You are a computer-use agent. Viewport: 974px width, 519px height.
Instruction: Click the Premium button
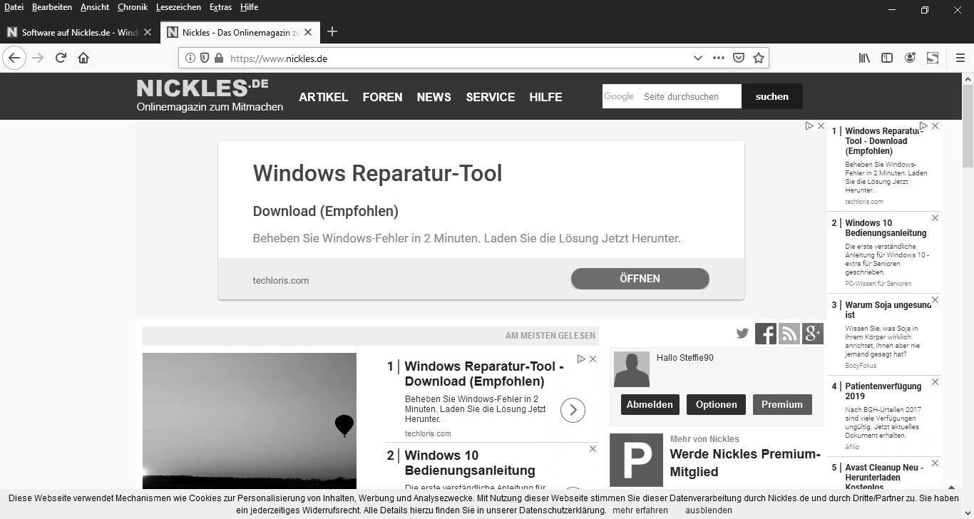[x=782, y=404]
